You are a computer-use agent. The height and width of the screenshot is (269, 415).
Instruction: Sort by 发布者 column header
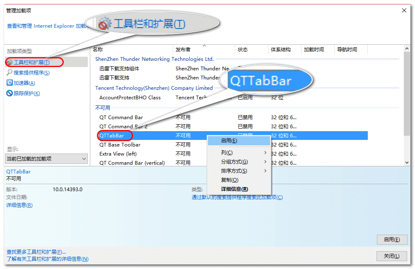pos(204,50)
